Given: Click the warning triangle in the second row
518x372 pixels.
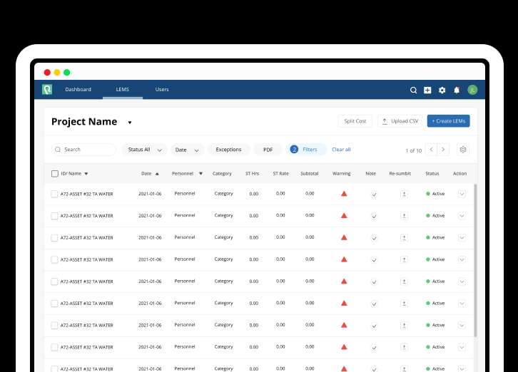Looking at the screenshot, I should click(x=344, y=215).
